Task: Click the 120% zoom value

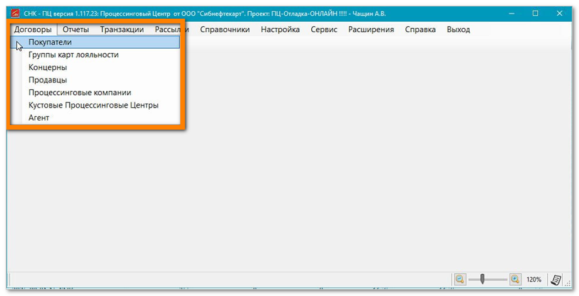Action: point(534,280)
